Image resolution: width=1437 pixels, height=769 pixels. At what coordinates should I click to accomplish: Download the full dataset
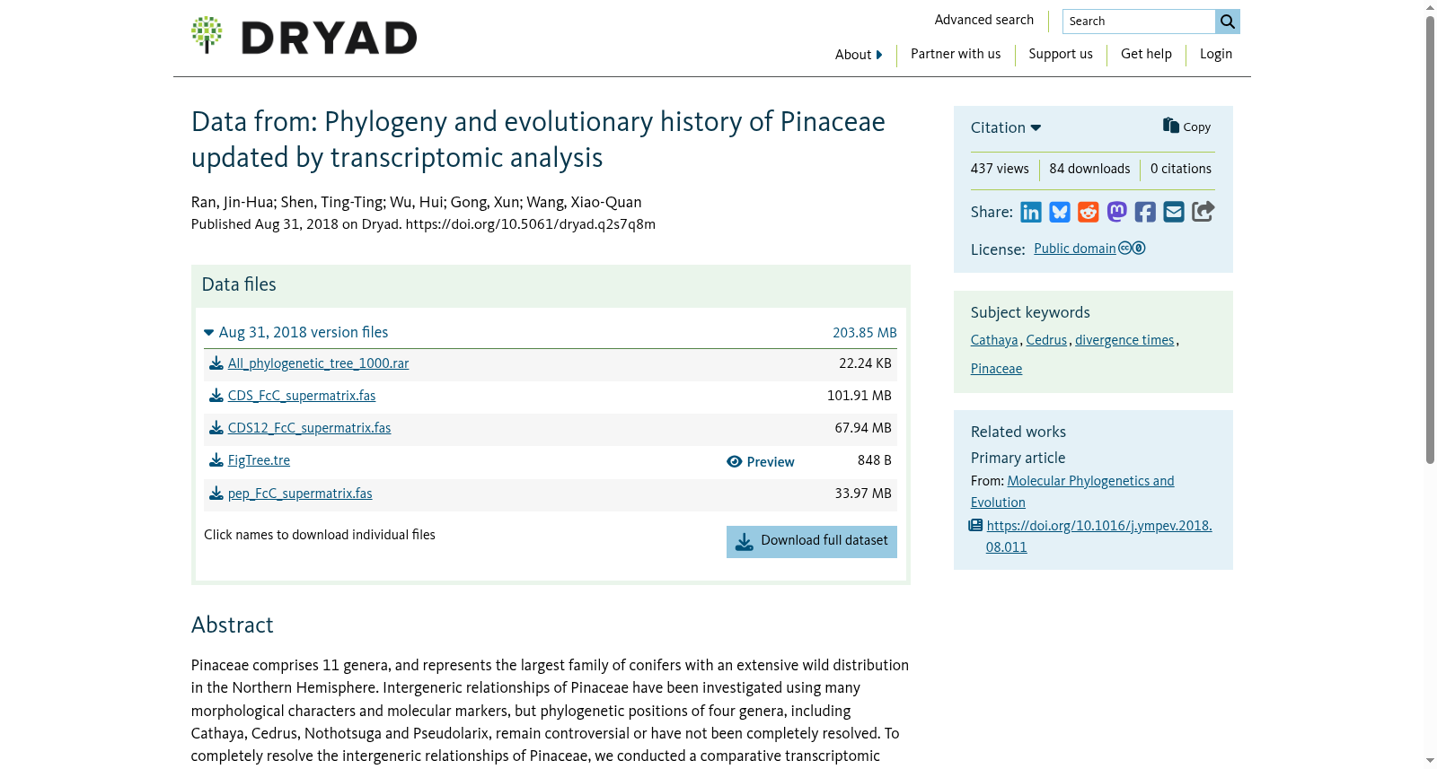coord(812,542)
